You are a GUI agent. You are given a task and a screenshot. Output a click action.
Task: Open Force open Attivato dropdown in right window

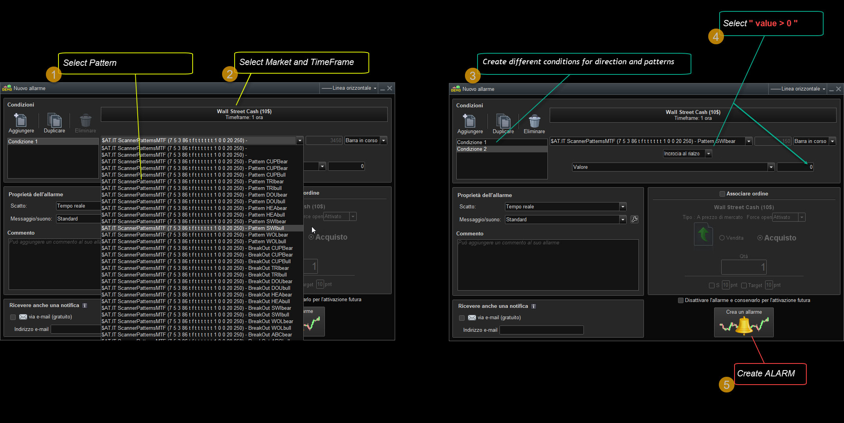point(802,217)
